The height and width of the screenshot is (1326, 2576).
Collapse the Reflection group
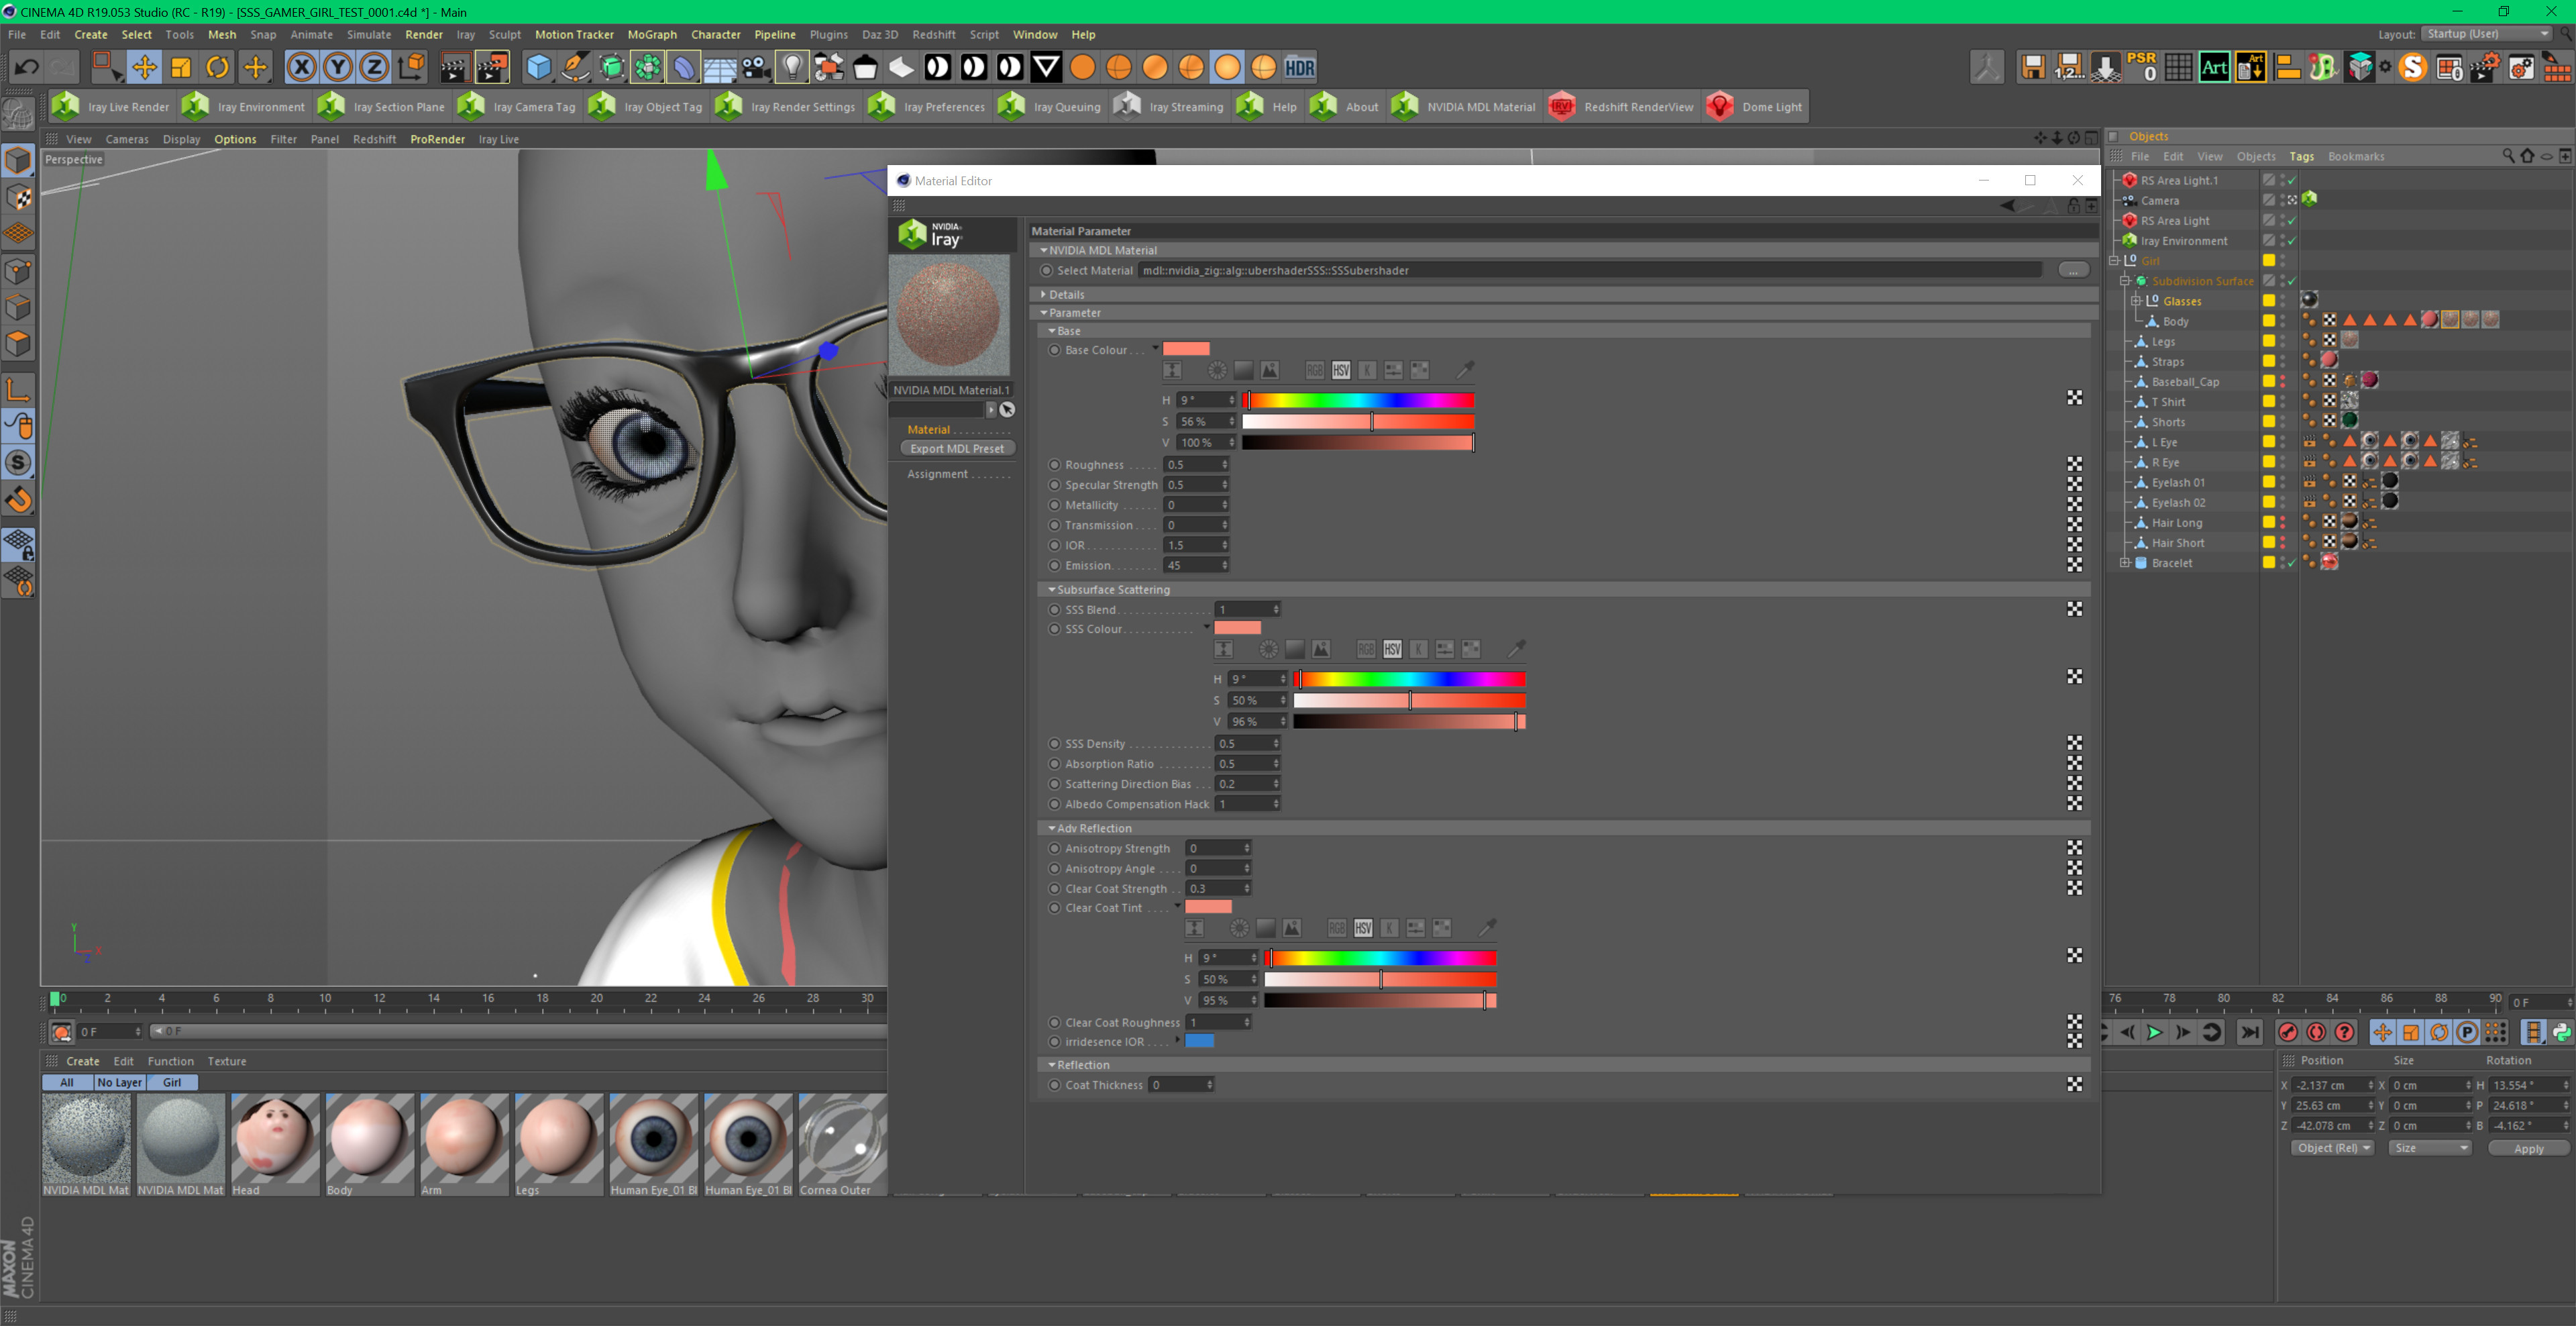click(1052, 1065)
